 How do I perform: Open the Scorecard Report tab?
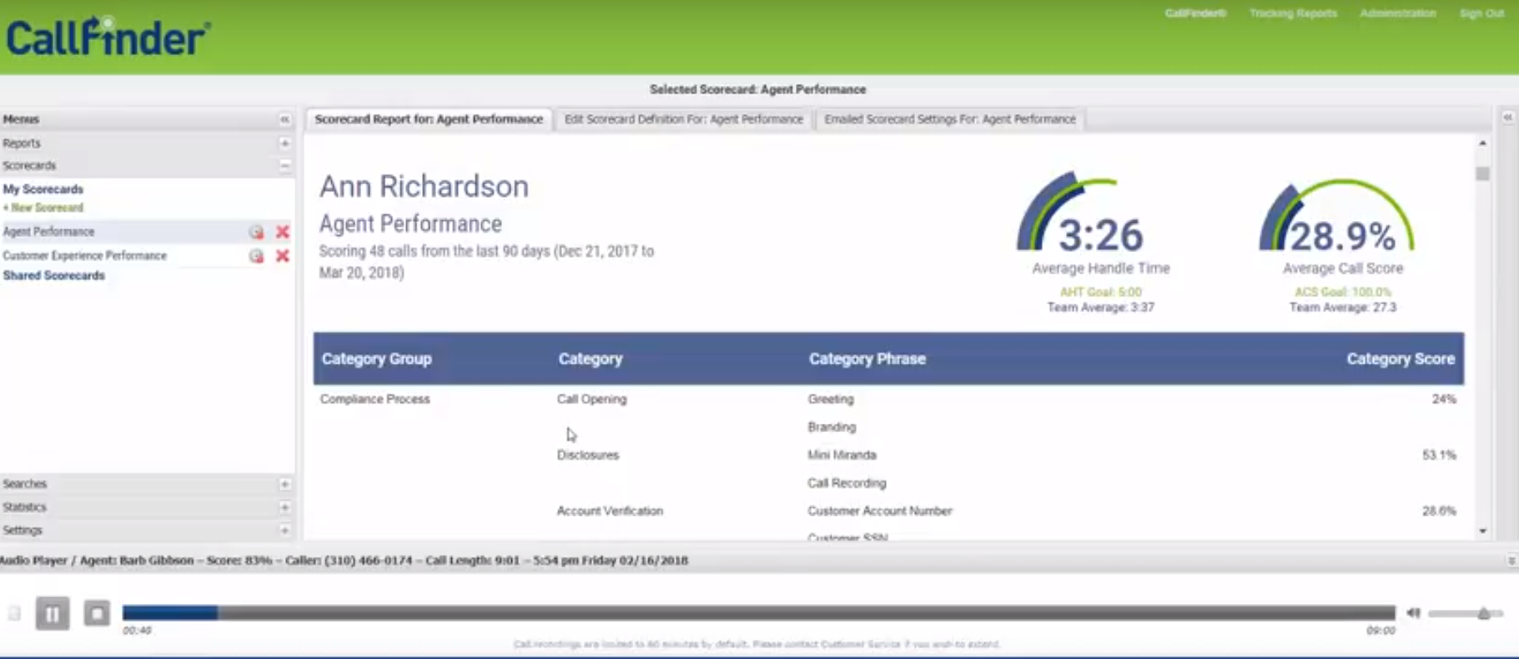point(429,119)
